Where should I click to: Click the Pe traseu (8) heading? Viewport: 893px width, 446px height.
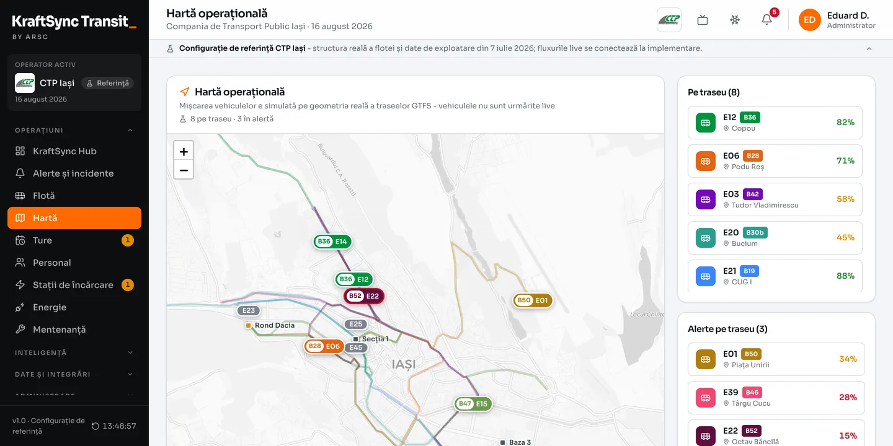[x=714, y=92]
